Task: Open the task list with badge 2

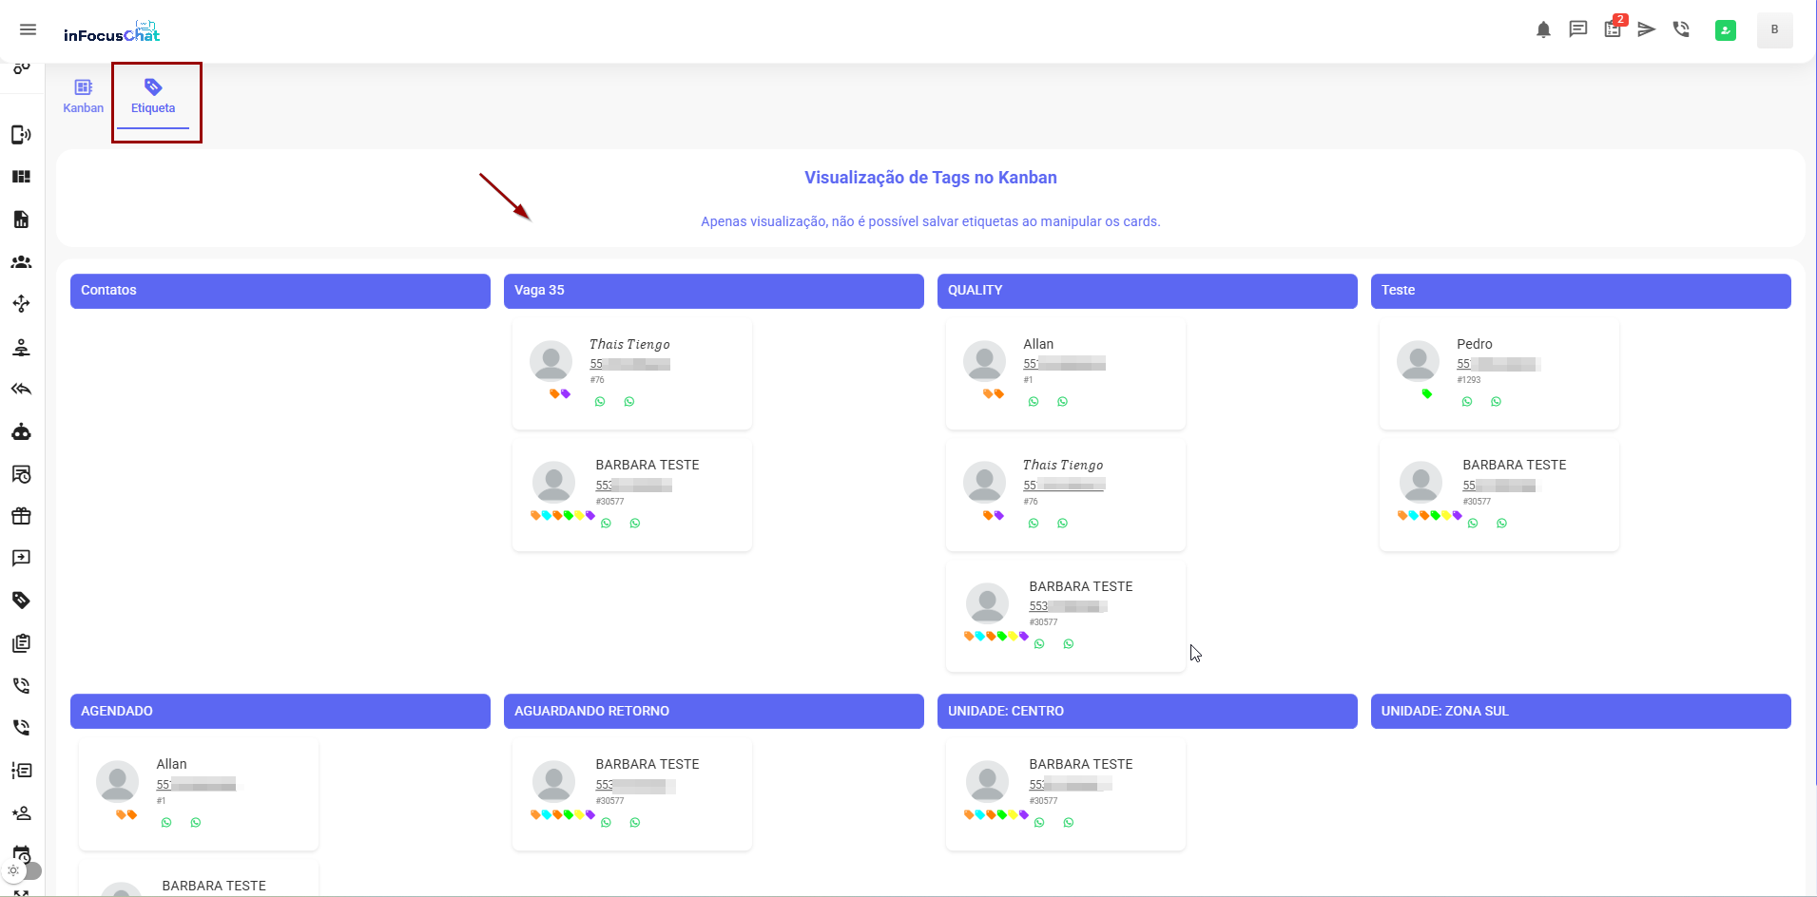Action: click(1613, 29)
